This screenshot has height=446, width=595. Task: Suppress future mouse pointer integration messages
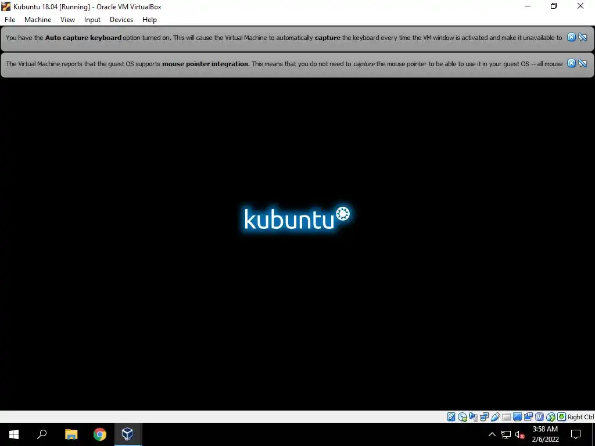[x=582, y=63]
